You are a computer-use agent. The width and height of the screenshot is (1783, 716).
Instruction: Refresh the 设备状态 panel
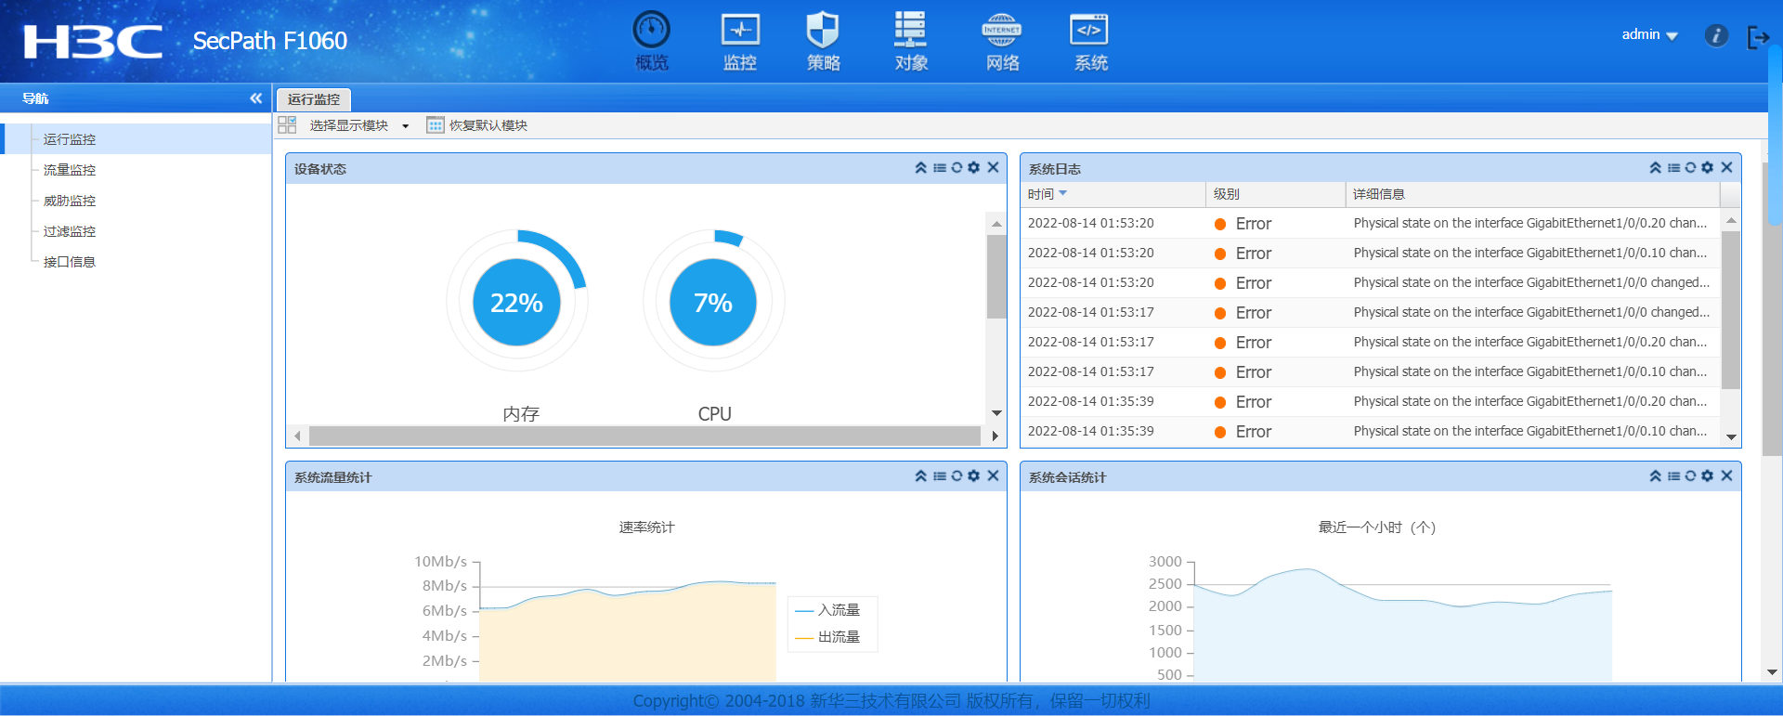click(x=957, y=168)
